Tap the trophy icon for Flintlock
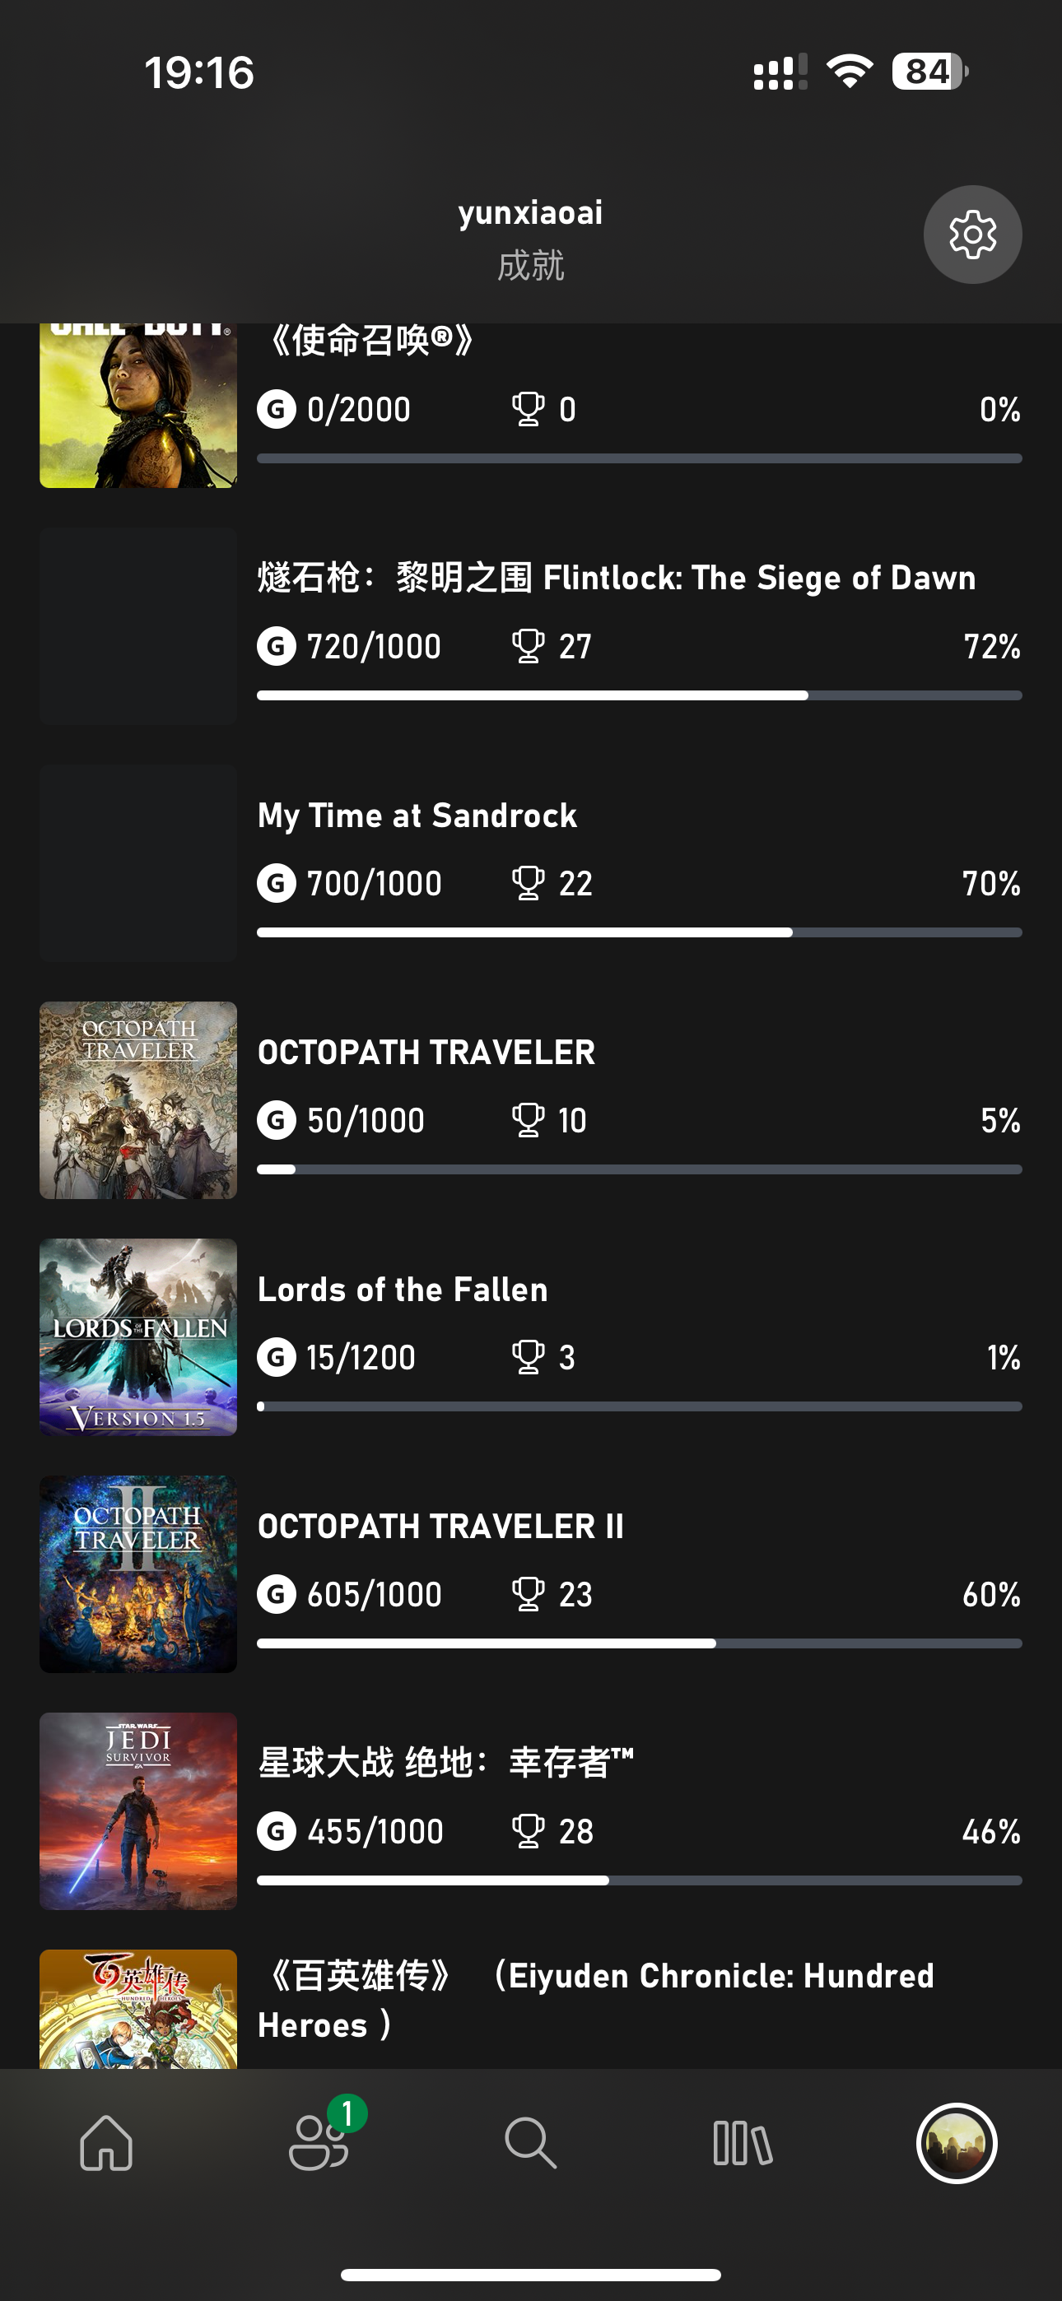Image resolution: width=1062 pixels, height=2301 pixels. (x=528, y=646)
